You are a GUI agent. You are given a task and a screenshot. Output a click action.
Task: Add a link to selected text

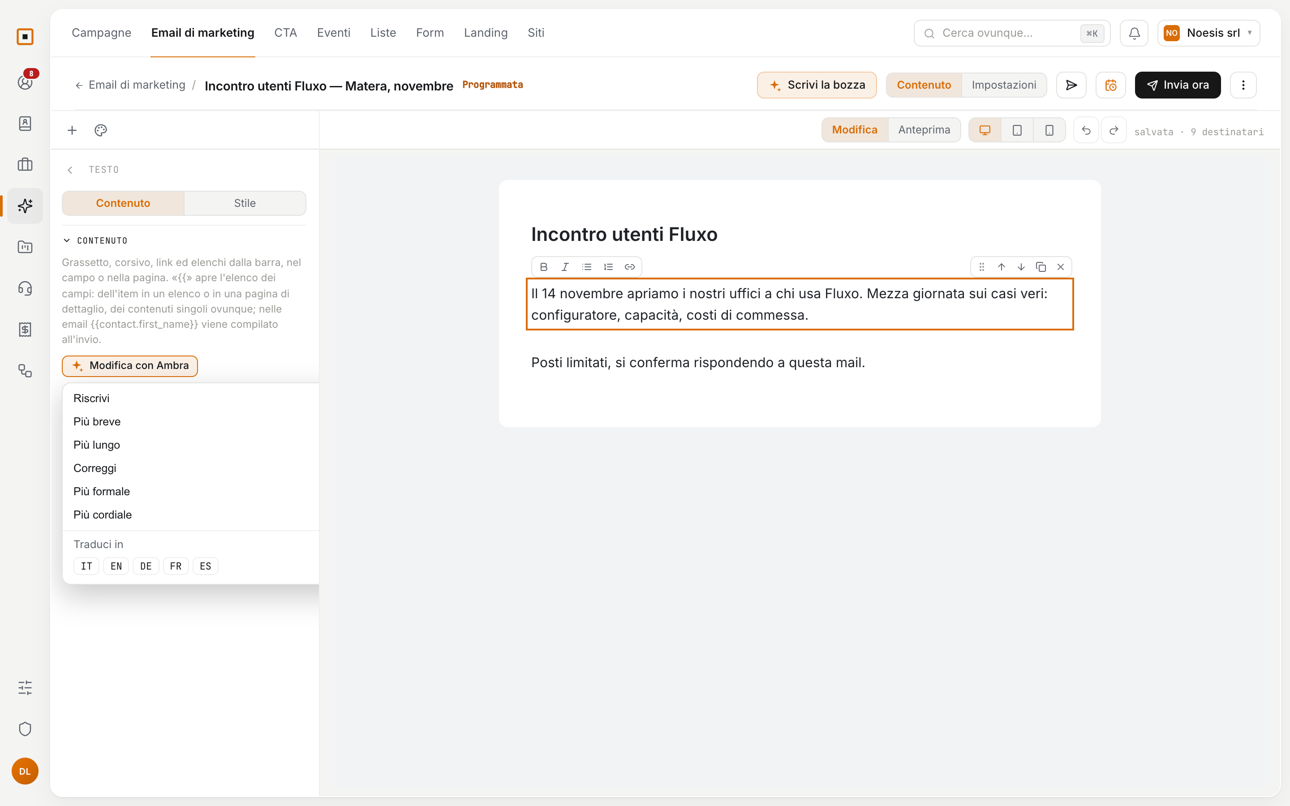click(629, 267)
